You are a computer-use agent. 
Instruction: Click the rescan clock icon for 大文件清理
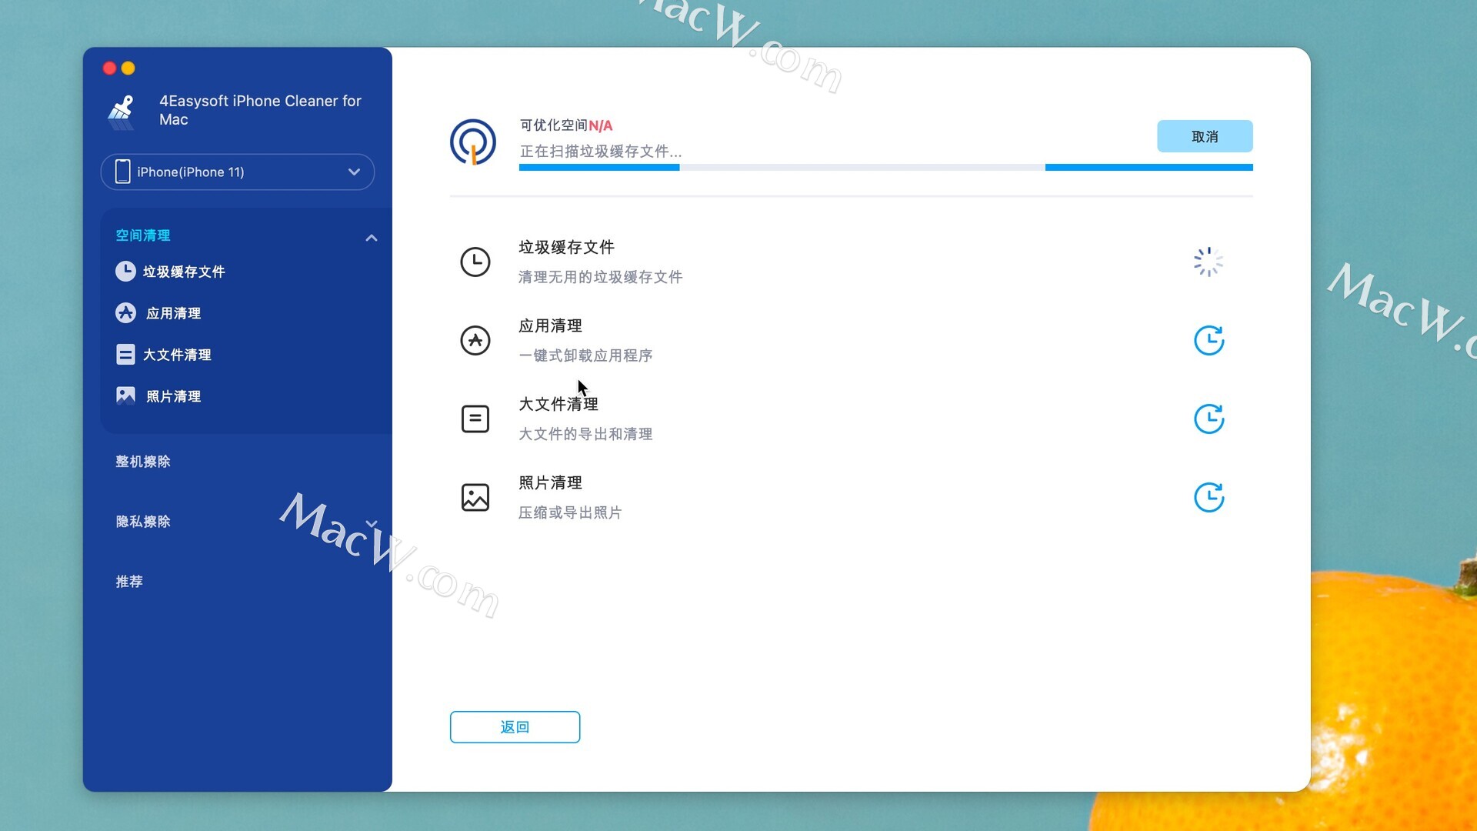[1209, 419]
